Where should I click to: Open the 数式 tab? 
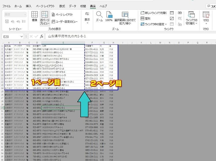pyautogui.click(x=62, y=6)
